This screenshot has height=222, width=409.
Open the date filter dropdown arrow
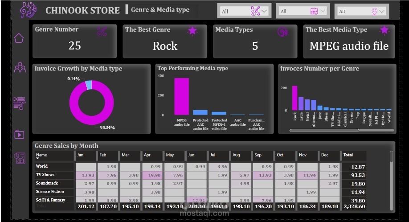click(x=323, y=11)
